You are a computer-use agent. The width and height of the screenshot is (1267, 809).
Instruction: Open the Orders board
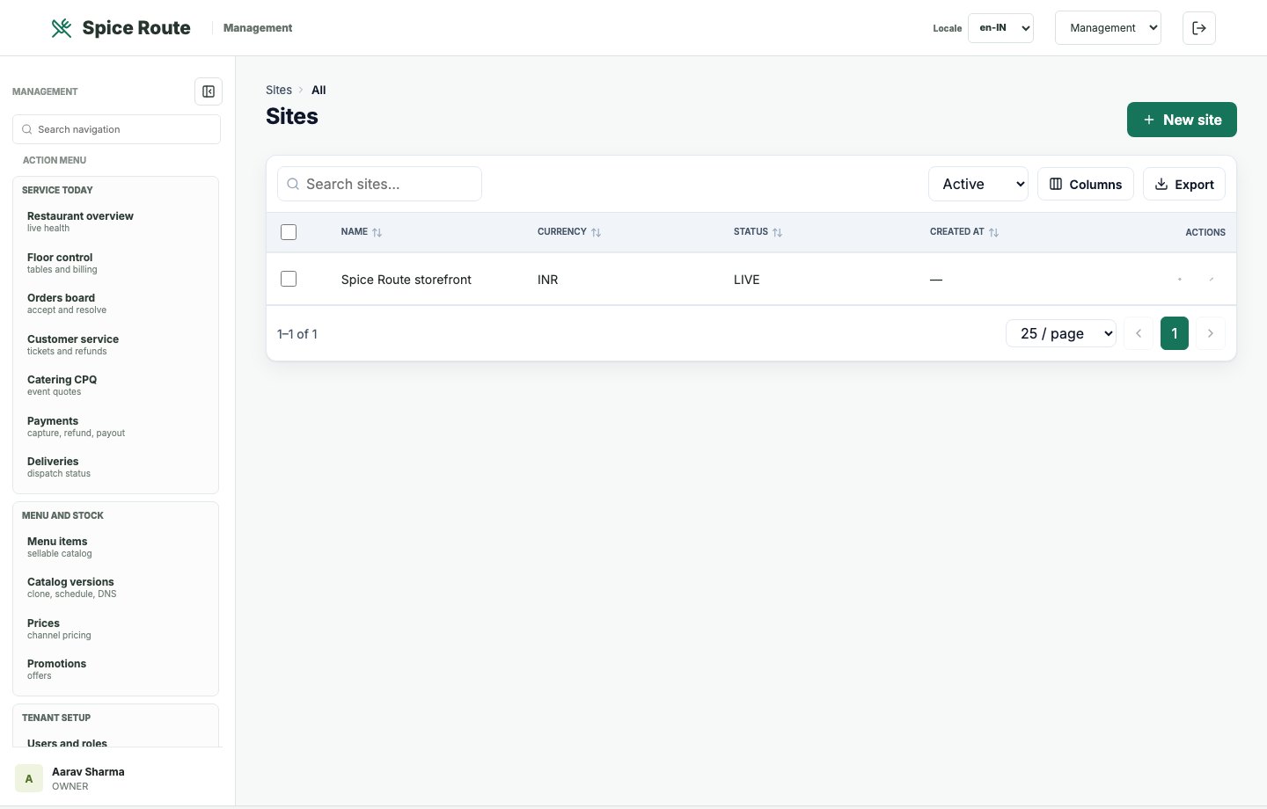click(x=115, y=303)
